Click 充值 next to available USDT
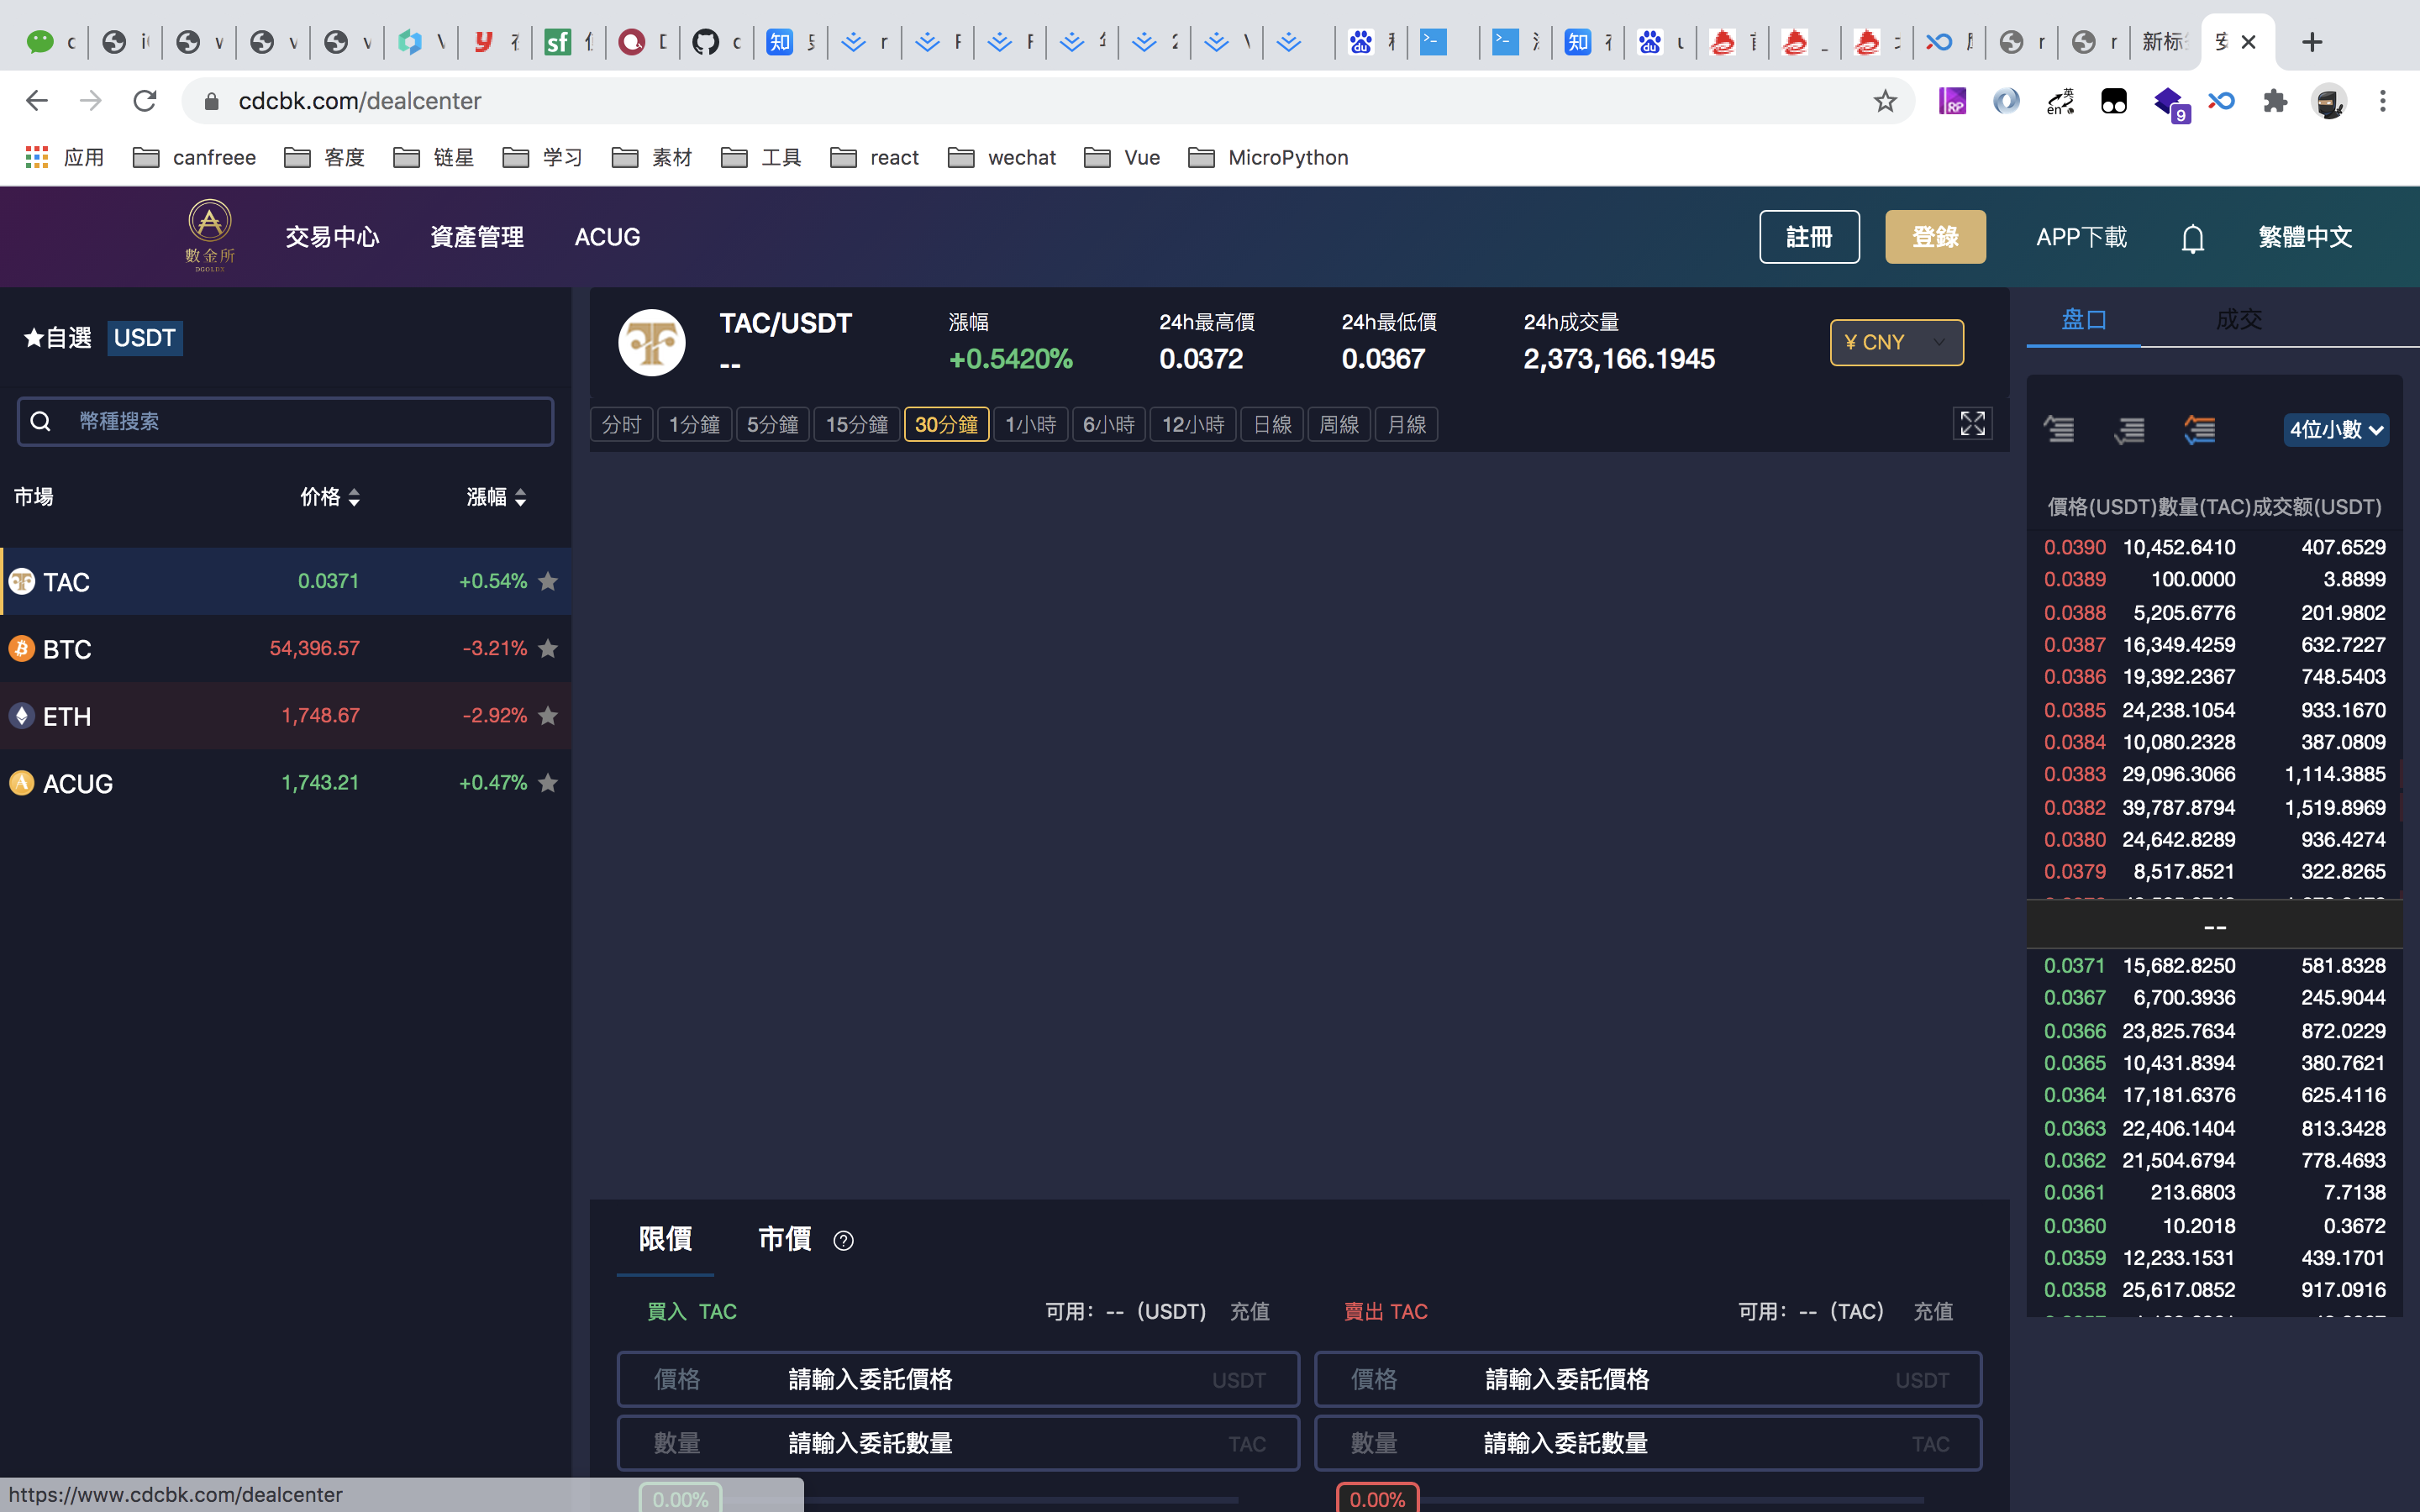The height and width of the screenshot is (1512, 2420). (x=1249, y=1311)
